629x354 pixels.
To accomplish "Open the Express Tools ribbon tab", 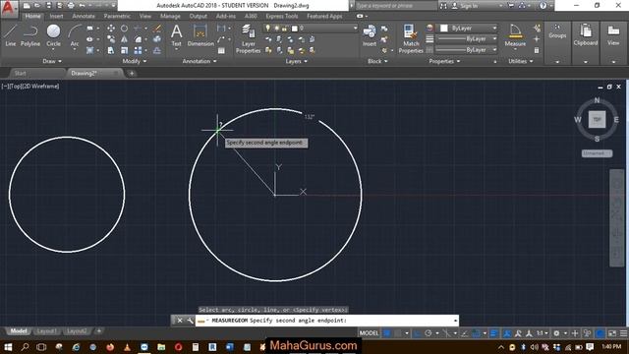I will tap(282, 16).
